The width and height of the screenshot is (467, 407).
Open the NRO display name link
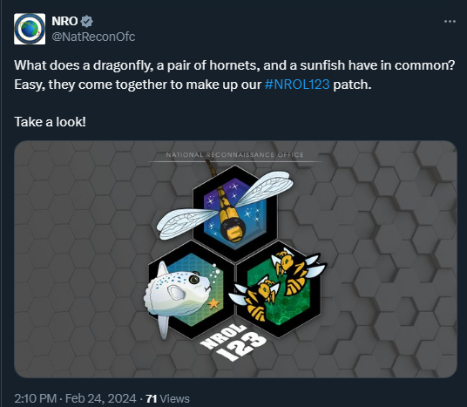pyautogui.click(x=64, y=21)
